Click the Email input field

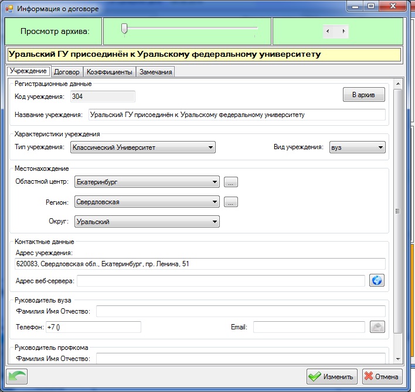pos(309,327)
